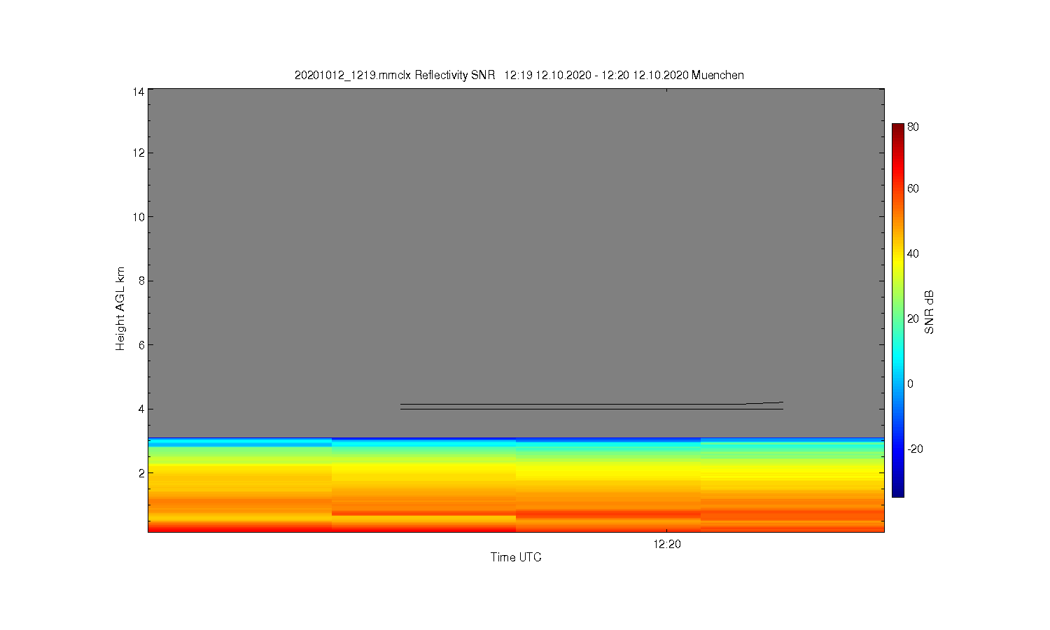Screen dimensions: 1050x630
Task: Click the dark blue band near 3 km
Action: (x=516, y=440)
